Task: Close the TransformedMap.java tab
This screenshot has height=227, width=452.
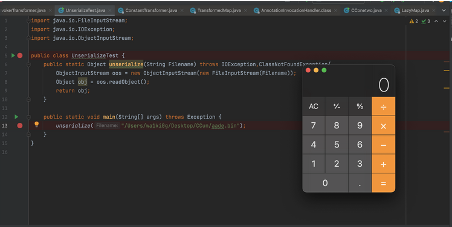Action: [x=245, y=10]
